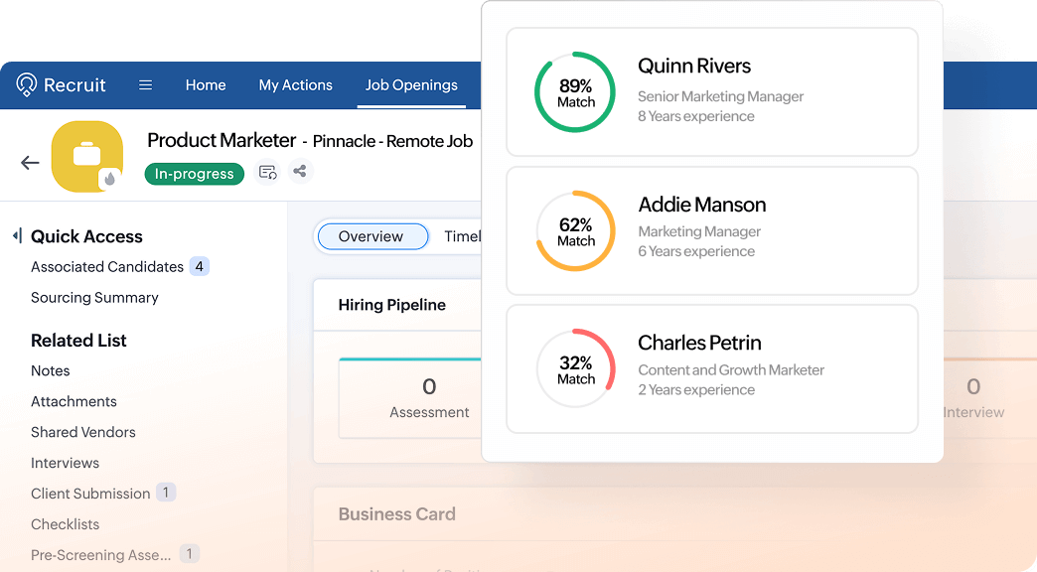Expand the Related List section
Image resolution: width=1037 pixels, height=572 pixels.
pos(78,340)
